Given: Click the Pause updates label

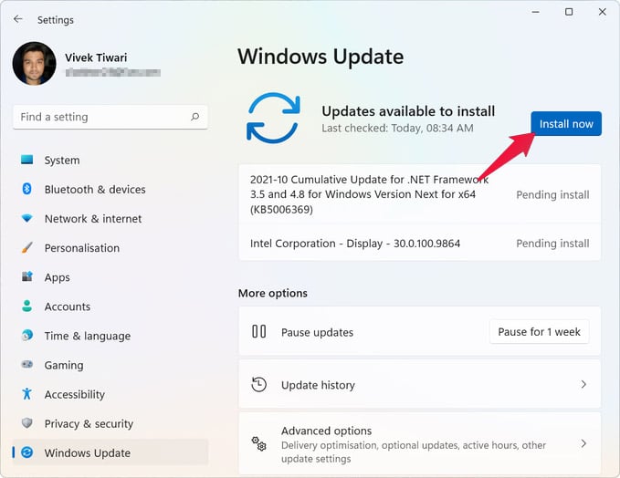Looking at the screenshot, I should pos(317,332).
